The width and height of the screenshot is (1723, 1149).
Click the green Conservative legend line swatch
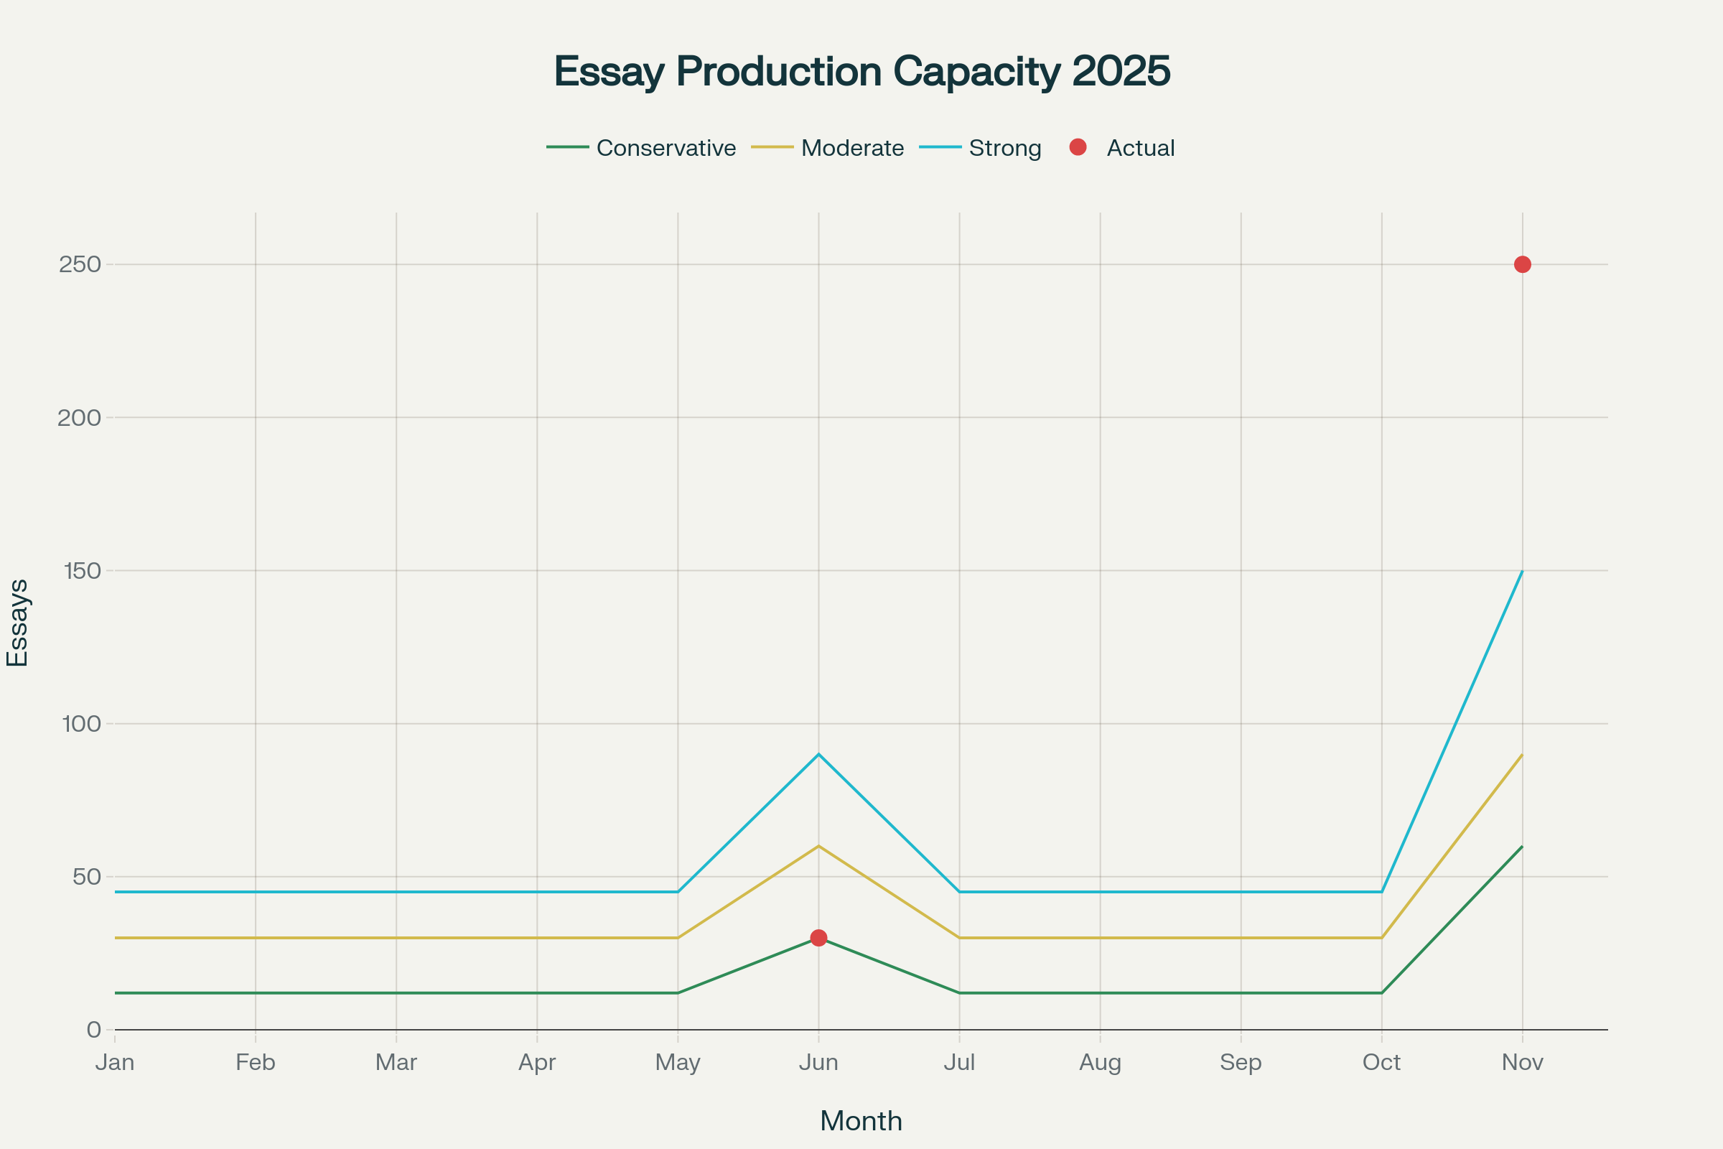pos(568,147)
